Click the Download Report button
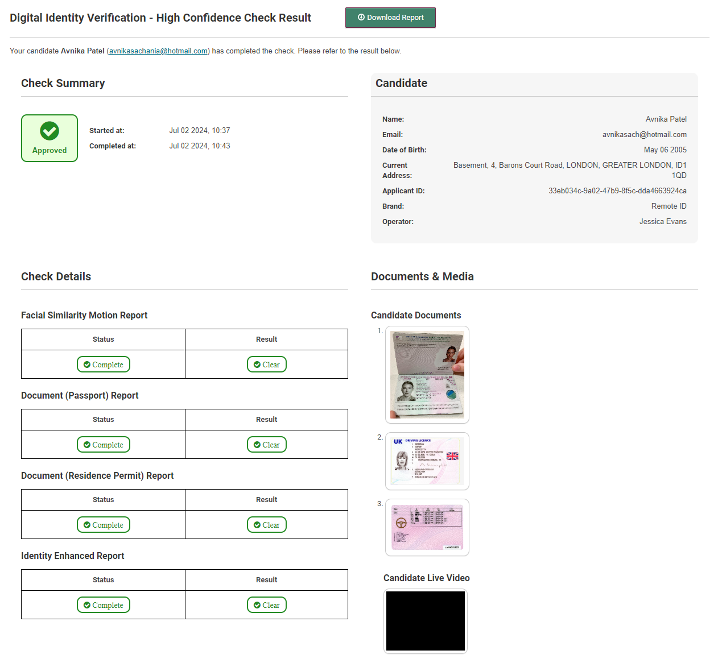The image size is (718, 671). click(390, 18)
